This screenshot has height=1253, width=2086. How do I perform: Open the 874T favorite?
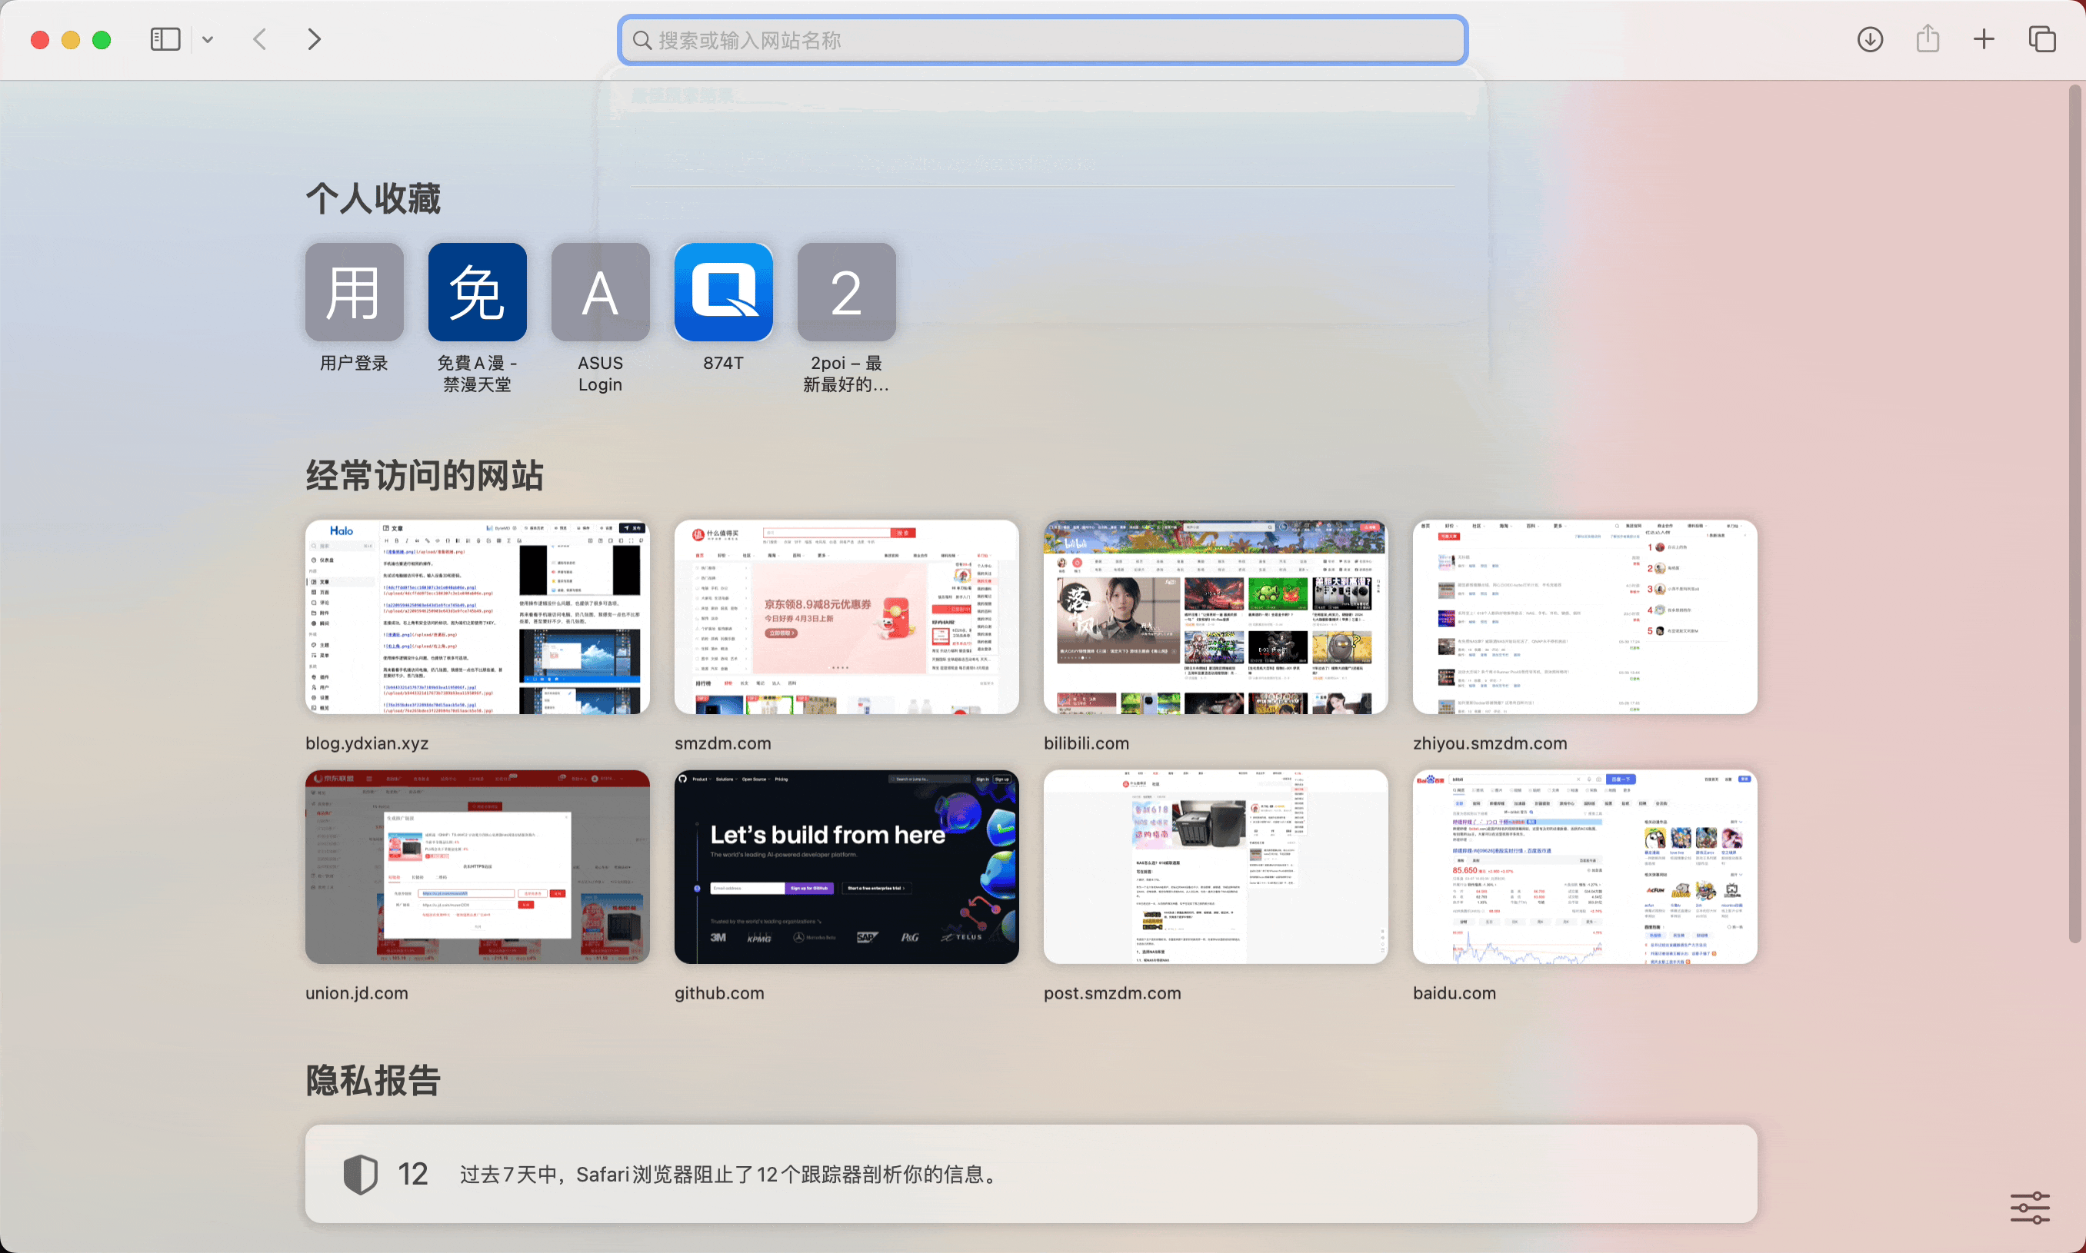click(723, 292)
